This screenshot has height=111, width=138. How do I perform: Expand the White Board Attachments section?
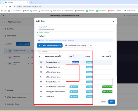pyautogui.click(x=3, y=97)
